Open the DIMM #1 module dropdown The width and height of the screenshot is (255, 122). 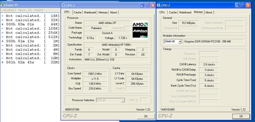(x=180, y=42)
